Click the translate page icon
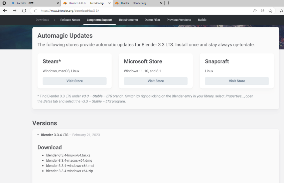Viewport: 284px width, 183px height. [x=262, y=11]
